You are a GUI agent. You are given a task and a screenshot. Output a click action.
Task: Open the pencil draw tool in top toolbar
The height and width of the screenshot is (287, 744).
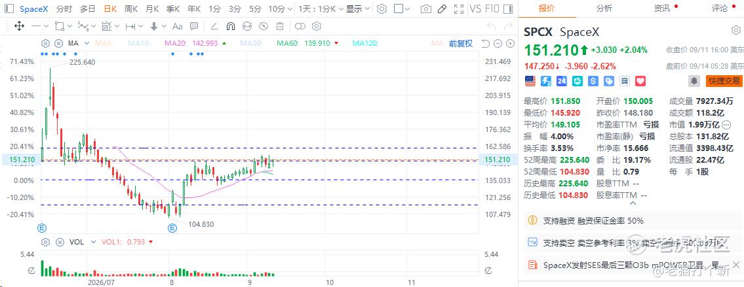coord(442,8)
